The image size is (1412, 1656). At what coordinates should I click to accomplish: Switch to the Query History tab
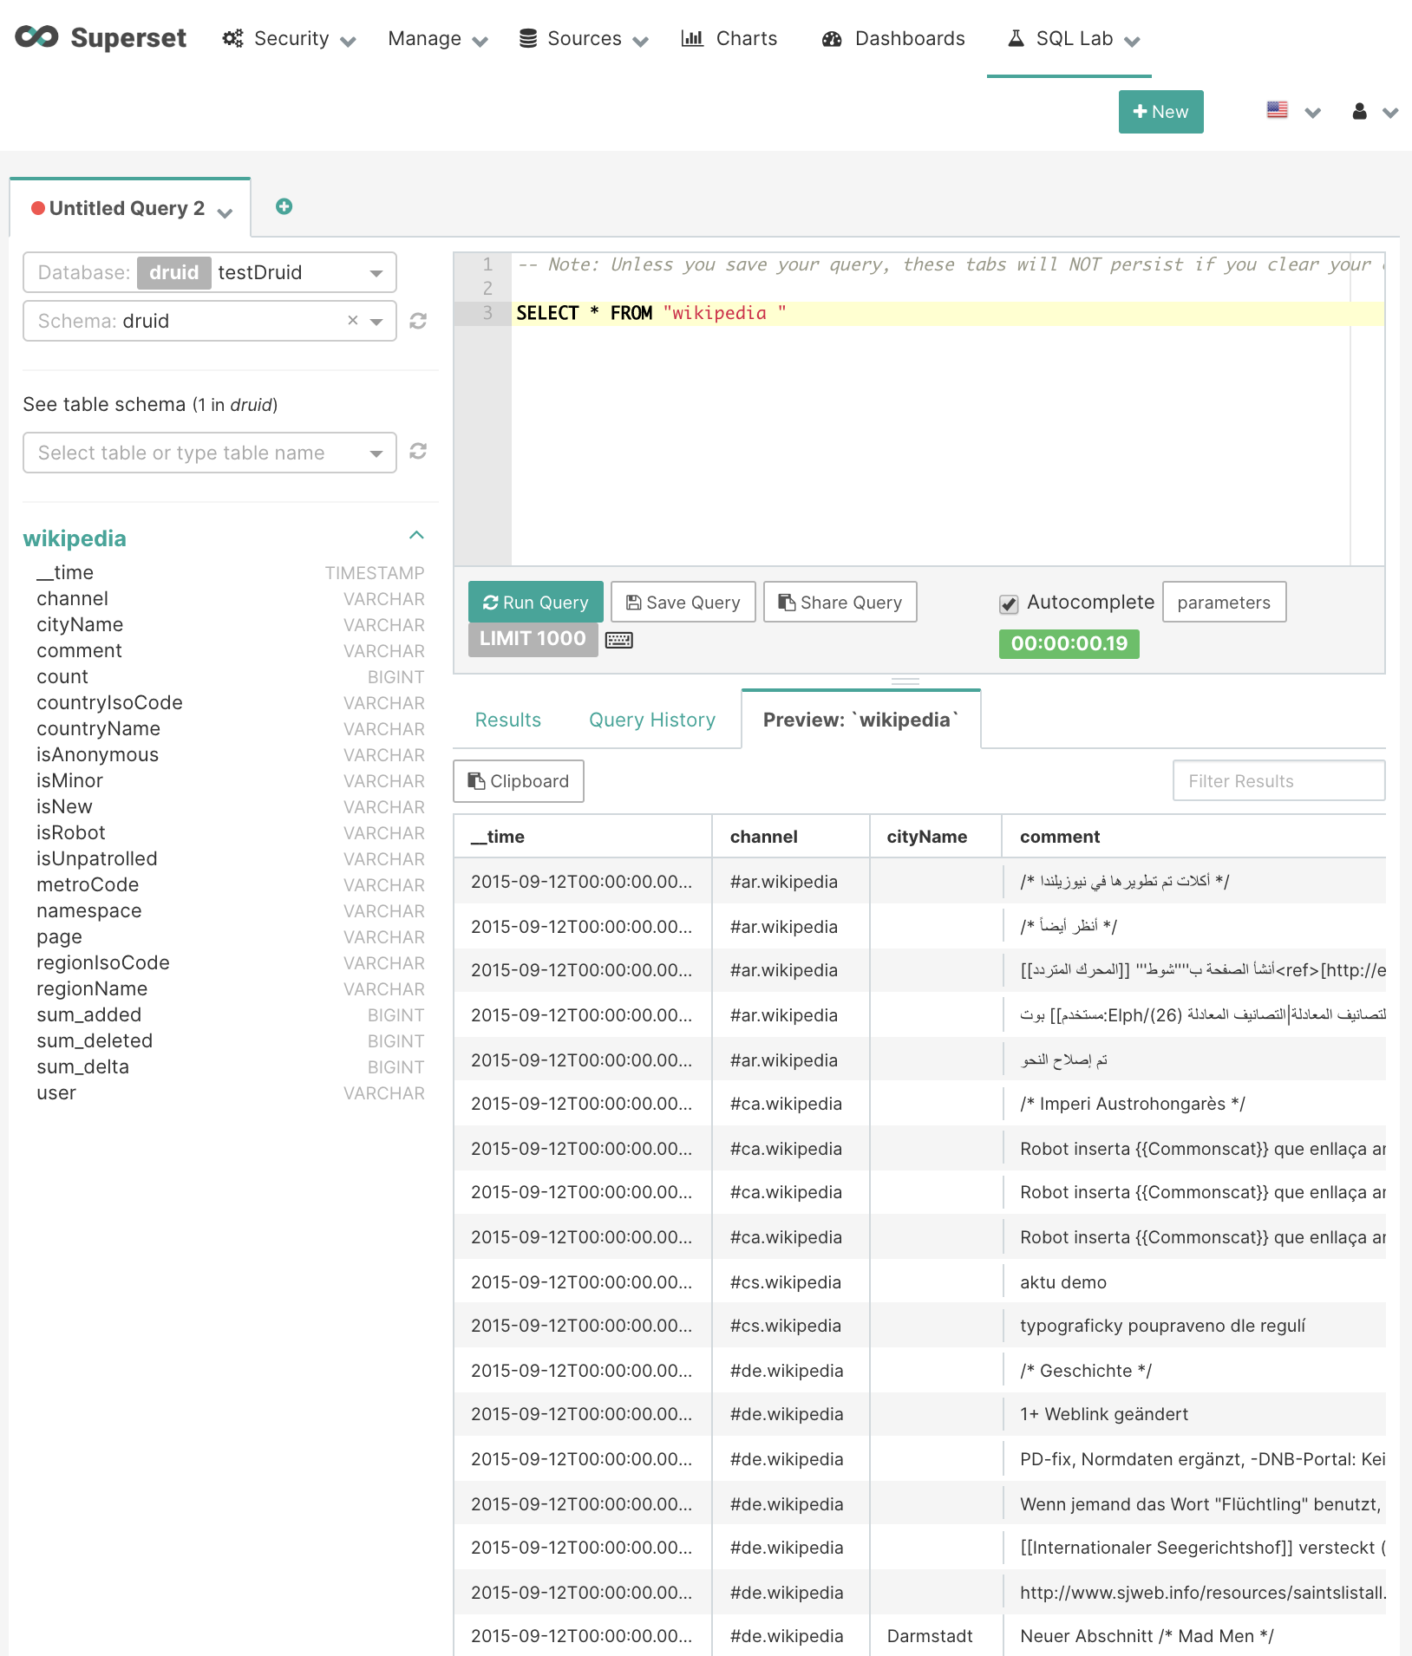pyautogui.click(x=652, y=720)
